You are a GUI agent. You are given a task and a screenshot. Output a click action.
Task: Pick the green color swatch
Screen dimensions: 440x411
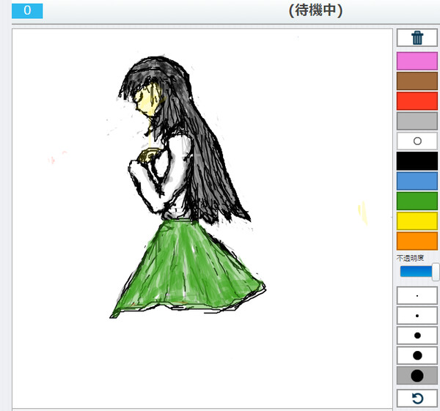417,201
